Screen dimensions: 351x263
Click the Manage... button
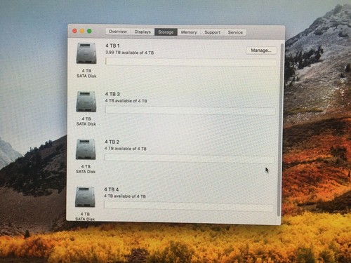261,50
